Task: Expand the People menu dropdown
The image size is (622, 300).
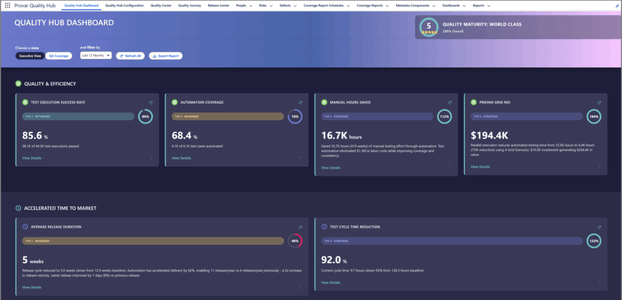Action: point(239,5)
